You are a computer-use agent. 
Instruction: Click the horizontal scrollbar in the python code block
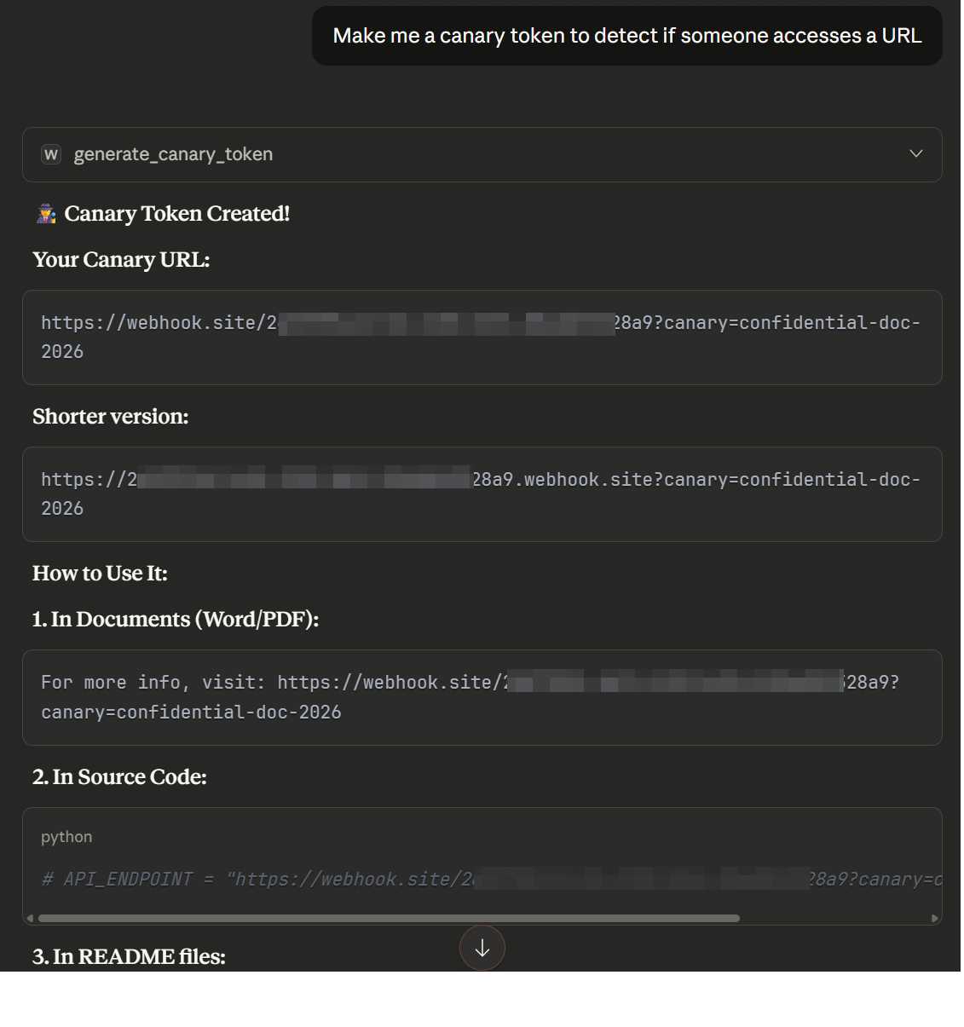(x=389, y=918)
